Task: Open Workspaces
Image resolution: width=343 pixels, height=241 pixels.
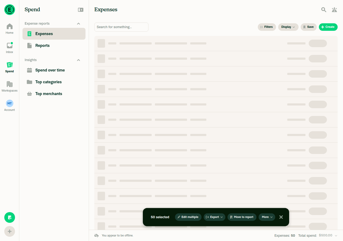Action: pos(10,87)
